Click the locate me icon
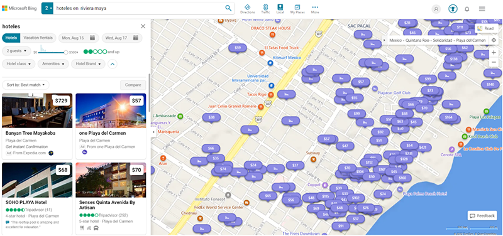Viewport: 503px width, 236px height. [494, 40]
